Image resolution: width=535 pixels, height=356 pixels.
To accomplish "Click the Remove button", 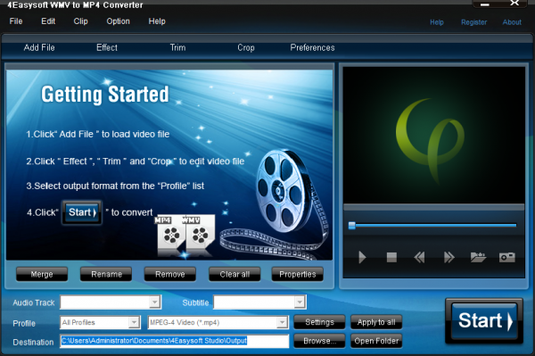I will click(x=170, y=274).
